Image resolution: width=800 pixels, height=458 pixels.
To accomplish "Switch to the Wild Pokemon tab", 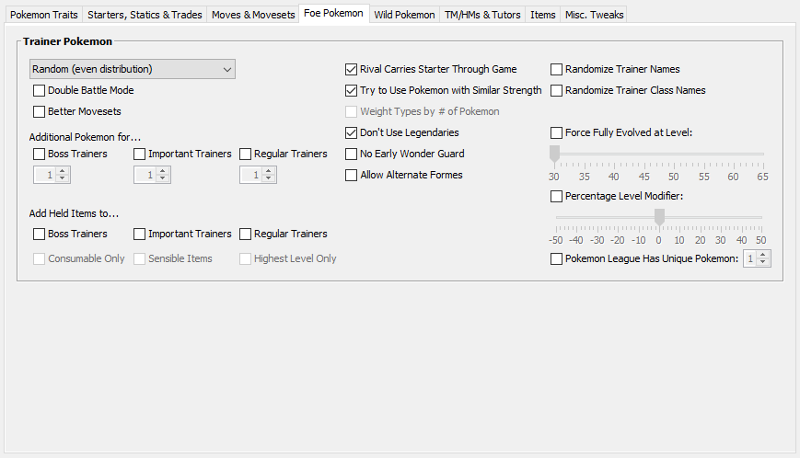I will (404, 15).
